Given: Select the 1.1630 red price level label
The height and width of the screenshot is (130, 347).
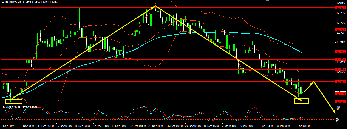Looking at the screenshot, I should click(x=341, y=94).
